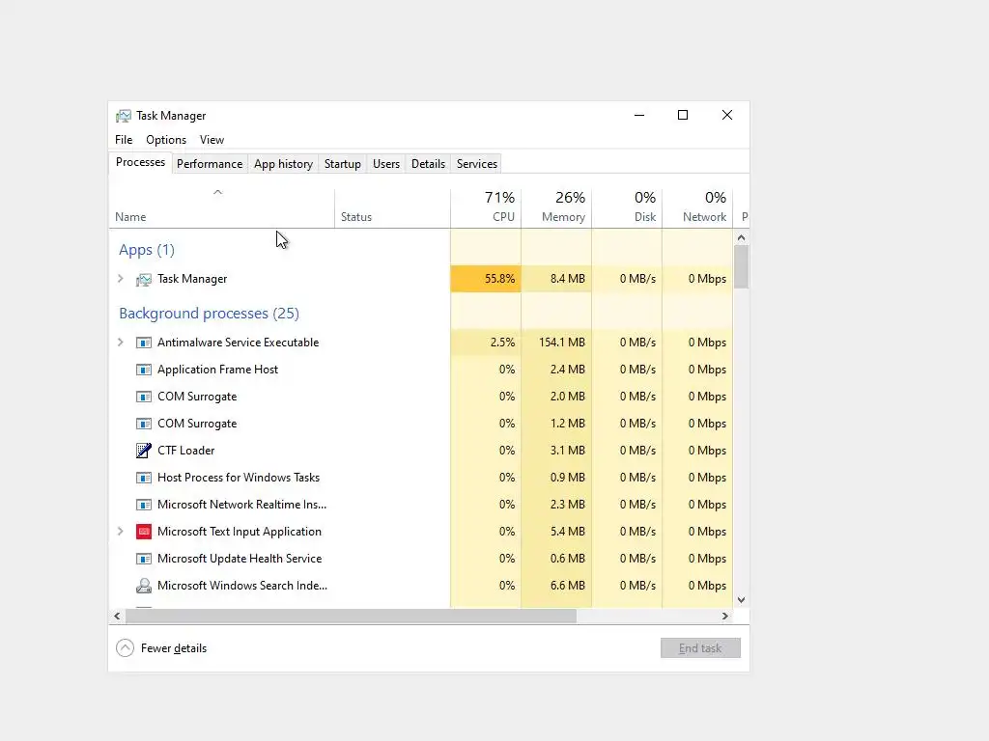The image size is (989, 741).
Task: Click the 6.6 MB memory value
Action: click(568, 586)
